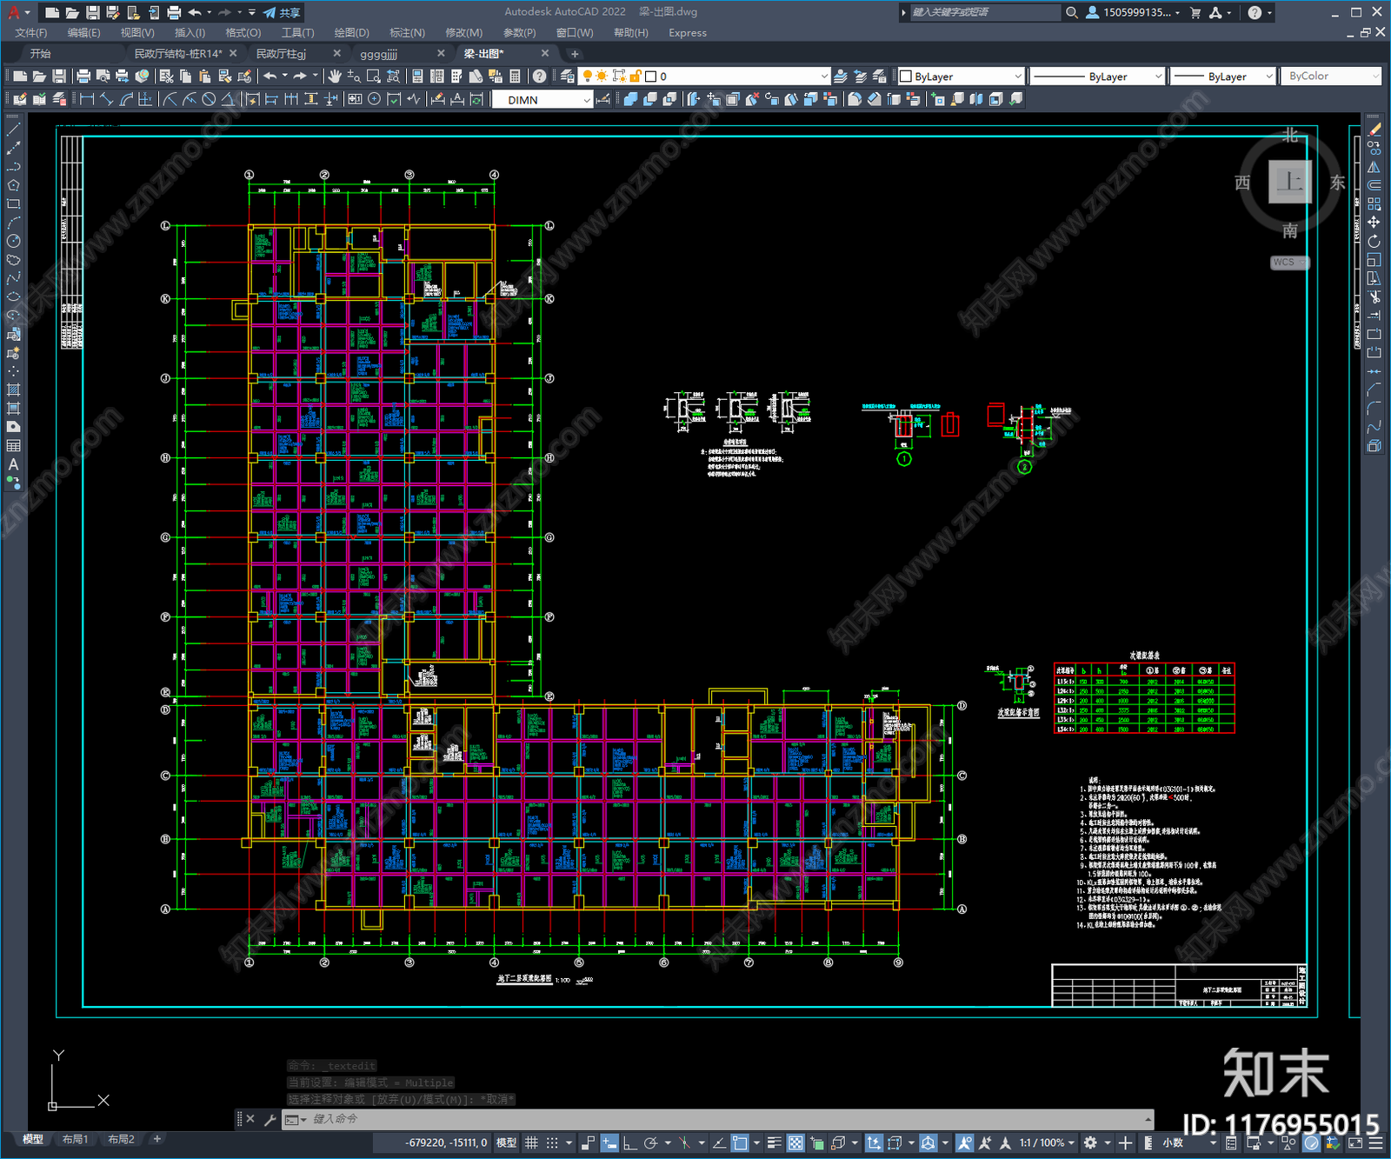Select the Circle tool in draw toolbar

point(13,241)
